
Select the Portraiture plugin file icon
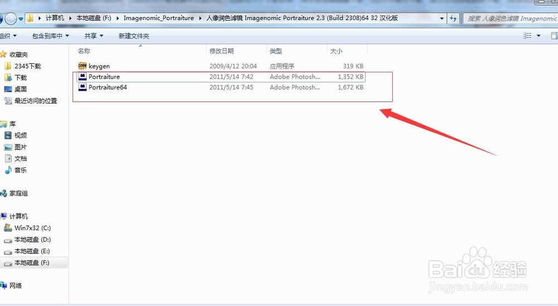(x=82, y=76)
